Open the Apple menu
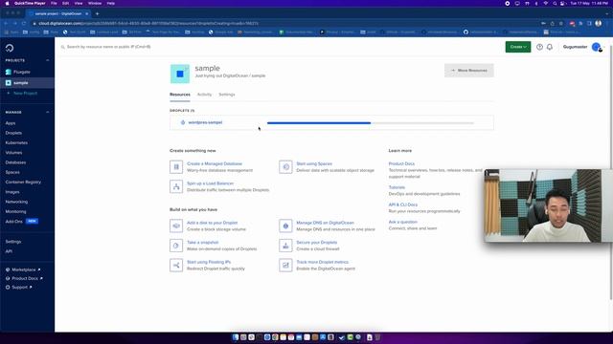The image size is (613, 344). pos(7,3)
